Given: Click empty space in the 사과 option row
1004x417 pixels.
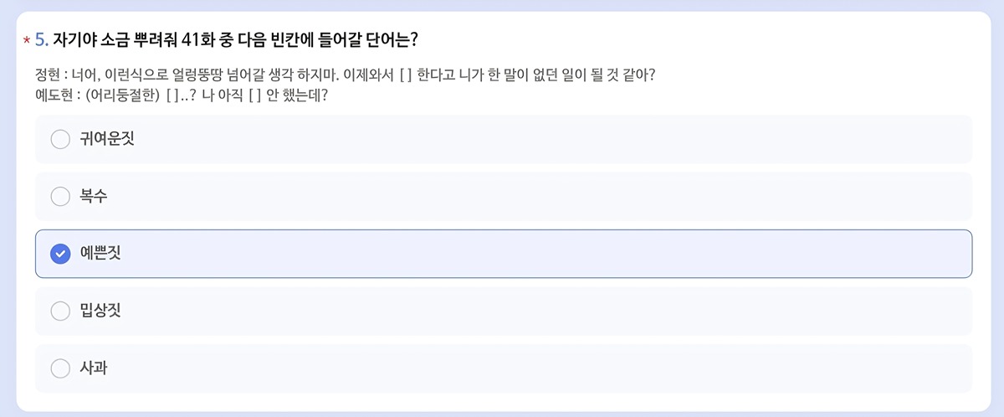Looking at the screenshot, I should pos(544,368).
